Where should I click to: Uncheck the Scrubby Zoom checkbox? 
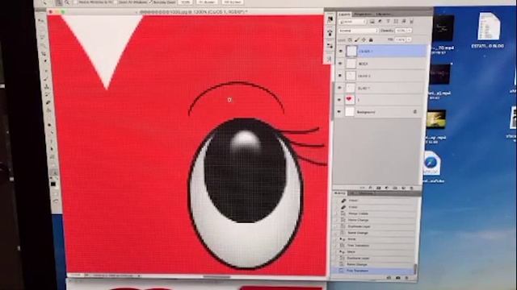[x=151, y=2]
